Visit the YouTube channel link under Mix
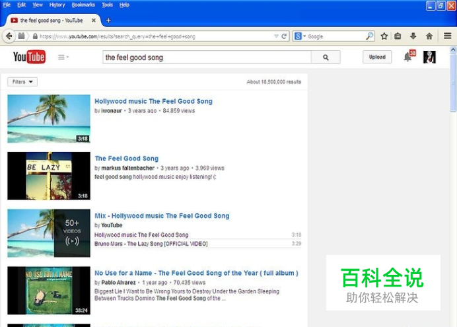Screen dimensions: 457x327 pyautogui.click(x=112, y=225)
